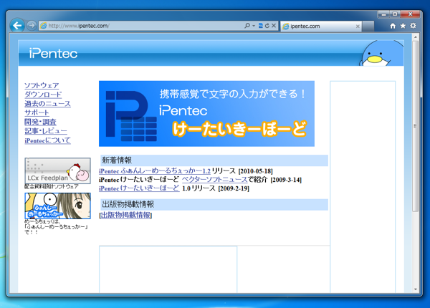This screenshot has width=430, height=308.
Task: Open iPentec ふぁんしーめーるちぇっかー1.2 link
Action: (x=155, y=171)
